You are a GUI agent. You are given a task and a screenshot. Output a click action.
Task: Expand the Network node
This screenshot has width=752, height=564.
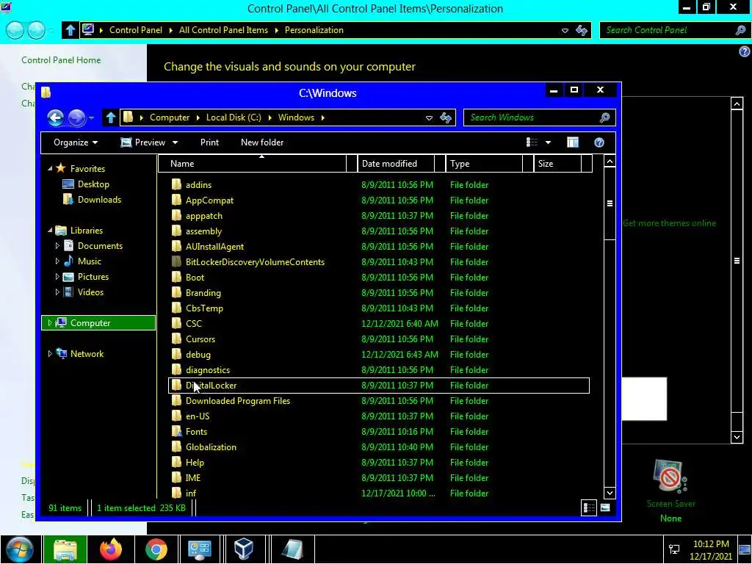(x=50, y=354)
